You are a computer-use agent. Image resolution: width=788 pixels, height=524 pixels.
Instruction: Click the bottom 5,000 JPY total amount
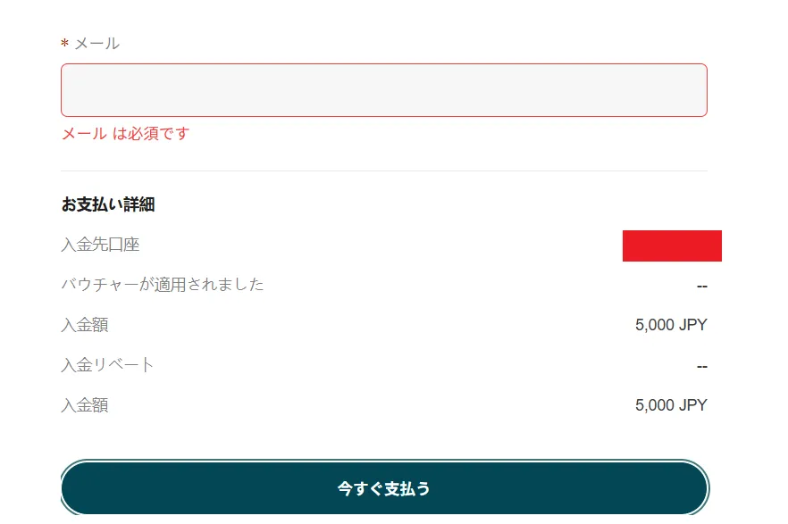(x=668, y=405)
